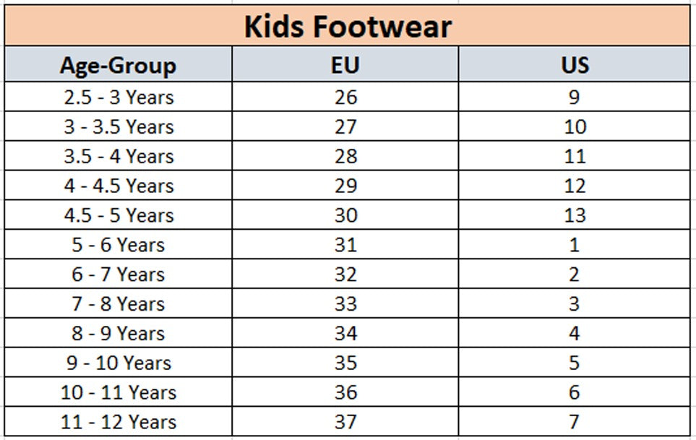
Task: Select the US column header cell
Action: [575, 64]
